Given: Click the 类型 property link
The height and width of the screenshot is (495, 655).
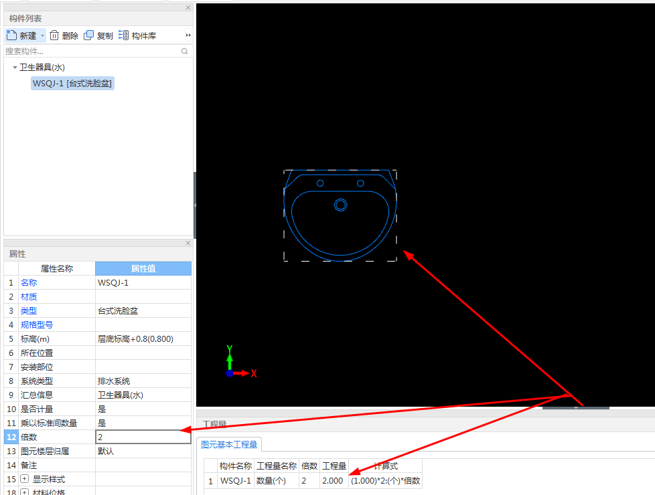Looking at the screenshot, I should point(29,311).
